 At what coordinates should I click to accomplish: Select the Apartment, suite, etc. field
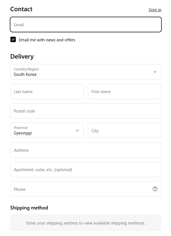pyautogui.click(x=86, y=170)
